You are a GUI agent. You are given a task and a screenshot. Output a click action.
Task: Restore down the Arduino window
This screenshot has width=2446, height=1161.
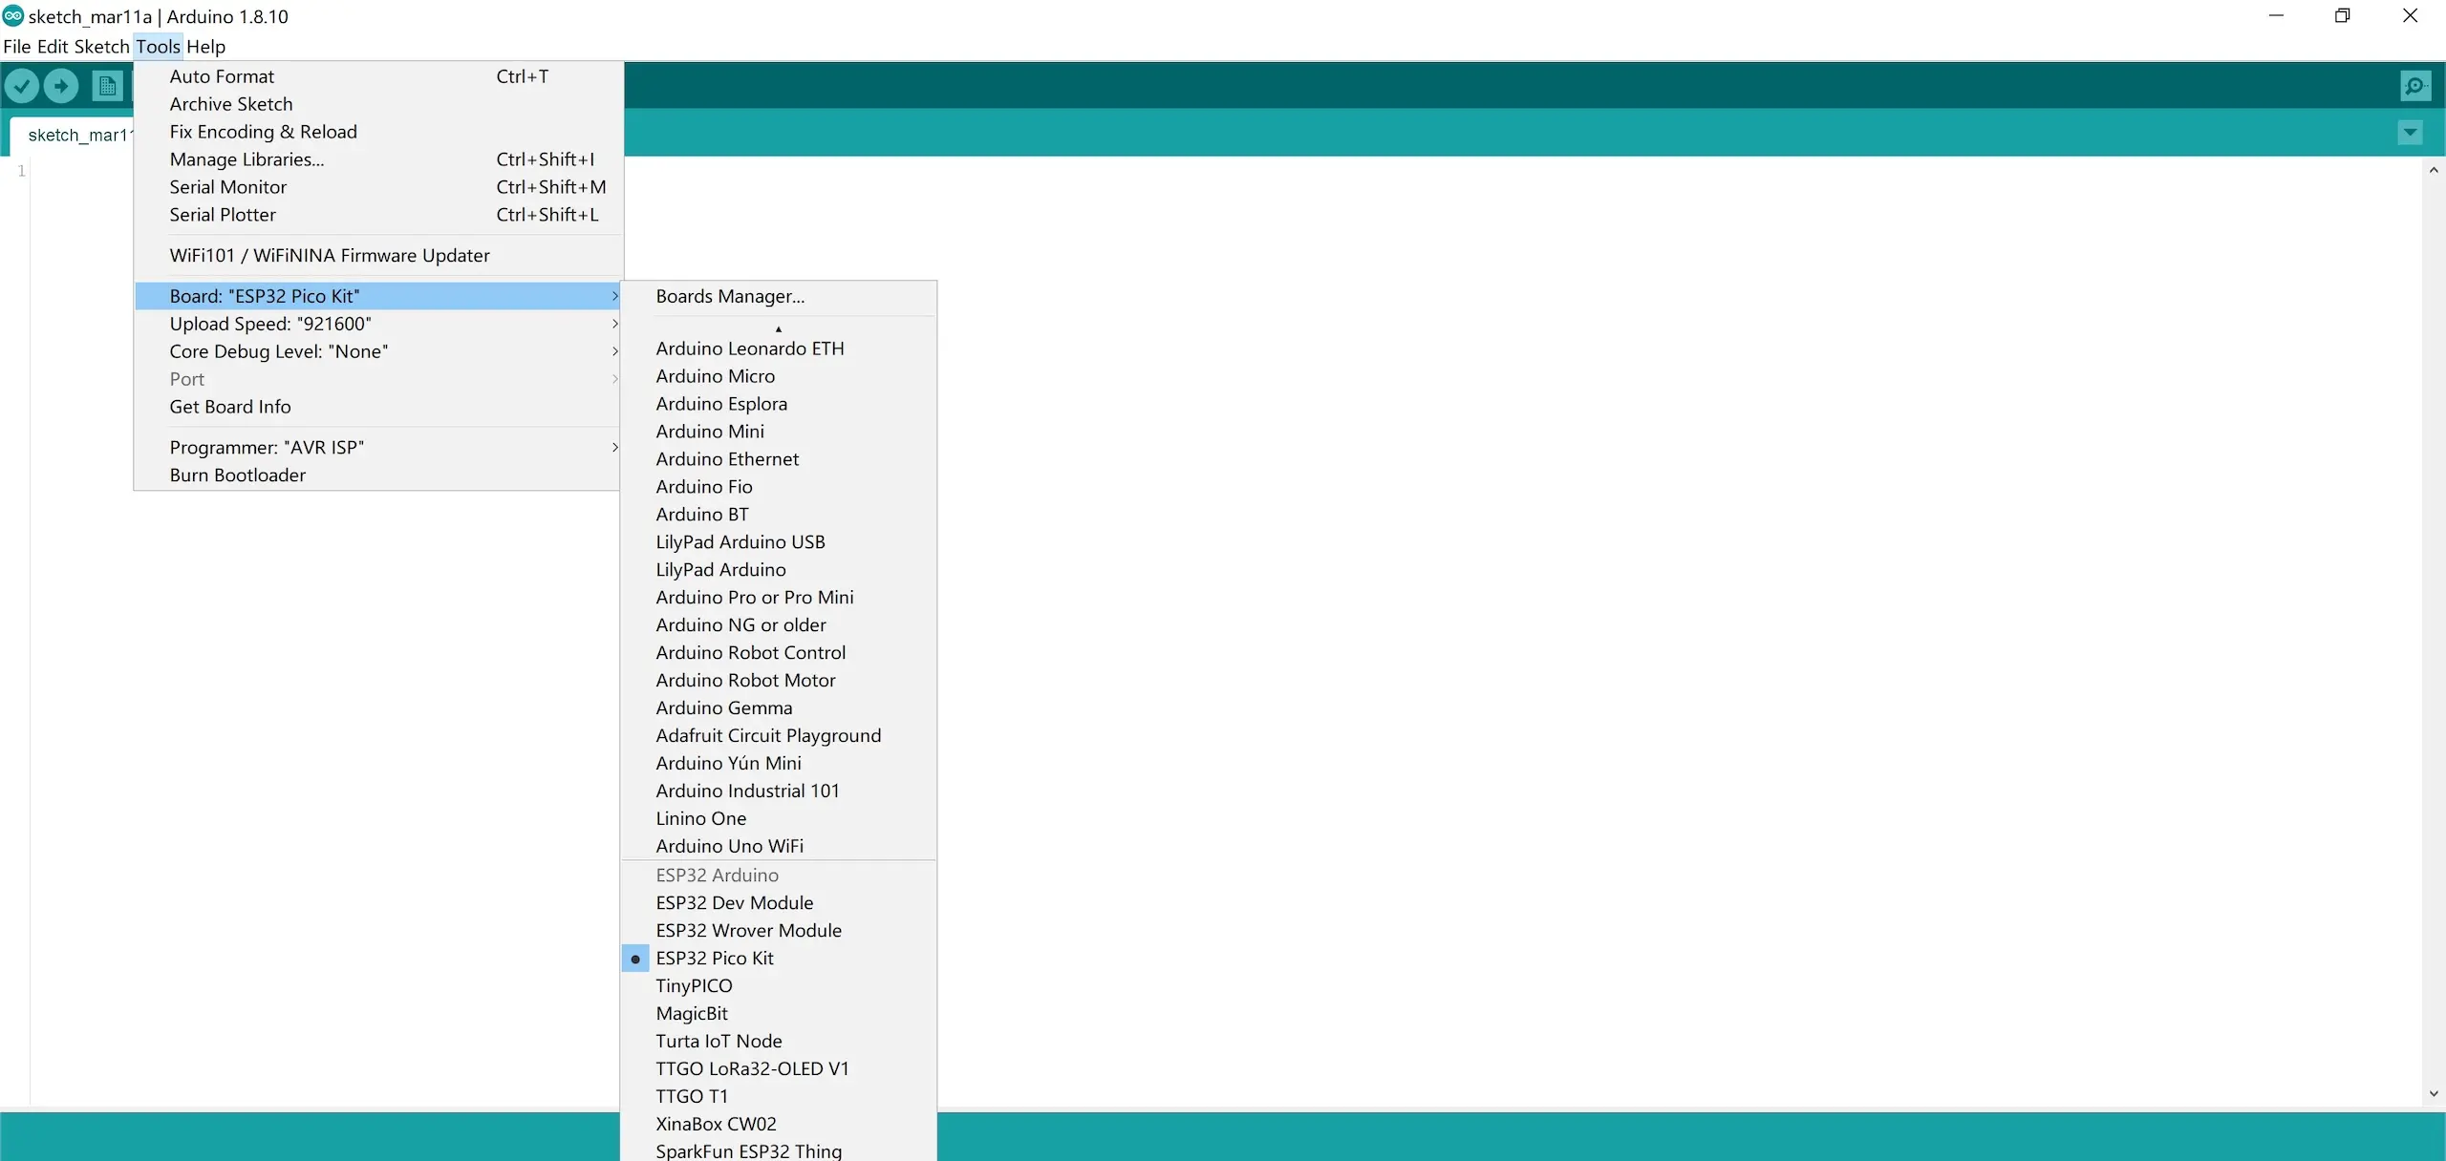pos(2342,16)
